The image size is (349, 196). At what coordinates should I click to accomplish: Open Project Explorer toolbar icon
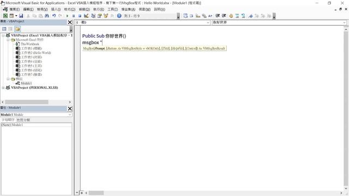tap(93, 16)
